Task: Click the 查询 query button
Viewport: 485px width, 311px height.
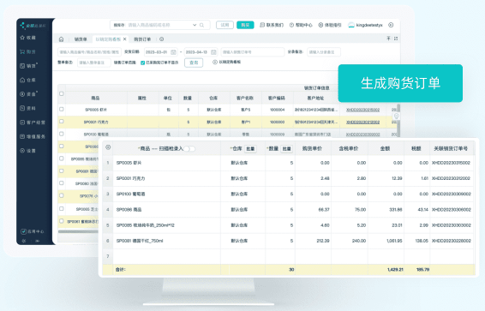Action: (x=194, y=63)
